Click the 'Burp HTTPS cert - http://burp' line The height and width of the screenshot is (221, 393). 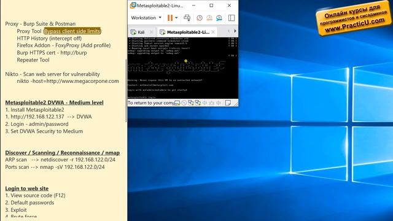point(52,53)
